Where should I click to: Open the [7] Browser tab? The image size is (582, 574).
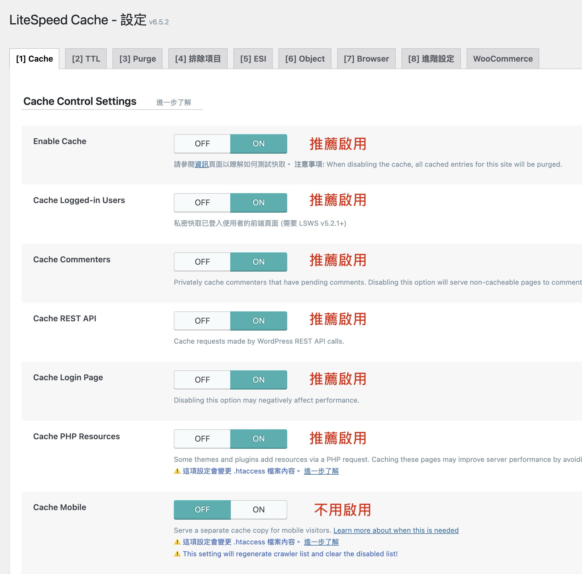pyautogui.click(x=366, y=59)
